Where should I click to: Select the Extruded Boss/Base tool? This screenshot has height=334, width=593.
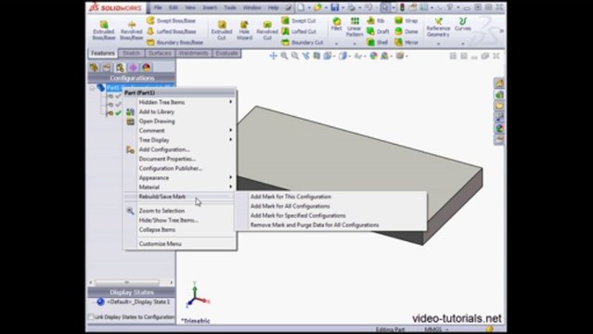[x=104, y=31]
